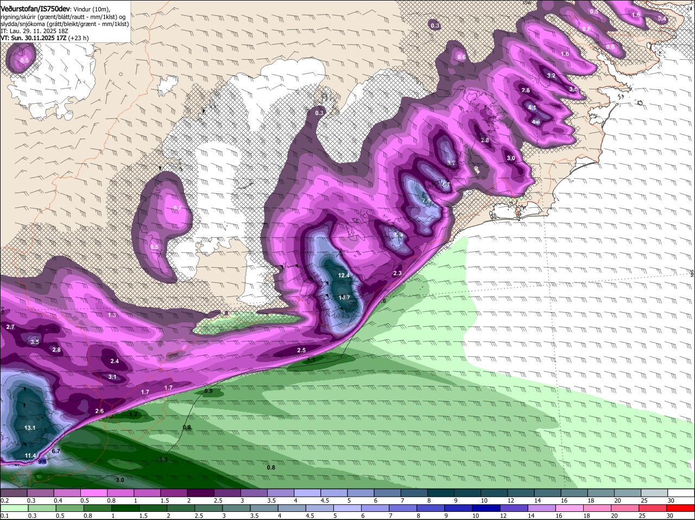Click the 3.5 value label on the map
This screenshot has width=695, height=520.
tap(35, 342)
